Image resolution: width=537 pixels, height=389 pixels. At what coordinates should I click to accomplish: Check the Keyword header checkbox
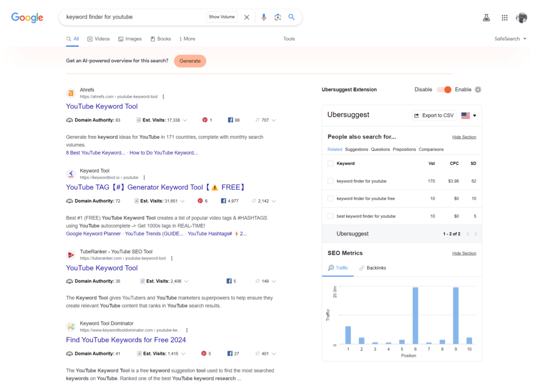point(331,163)
